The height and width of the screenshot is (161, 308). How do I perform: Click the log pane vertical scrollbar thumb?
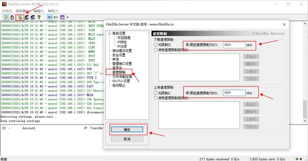coord(305,109)
